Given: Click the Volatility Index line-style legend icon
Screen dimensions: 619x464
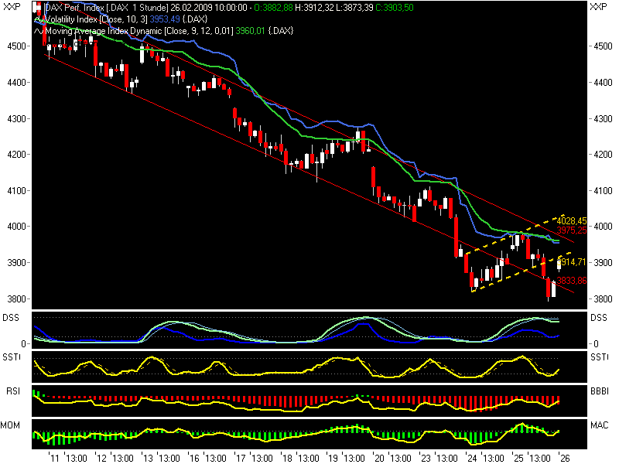Looking at the screenshot, I should (x=36, y=20).
